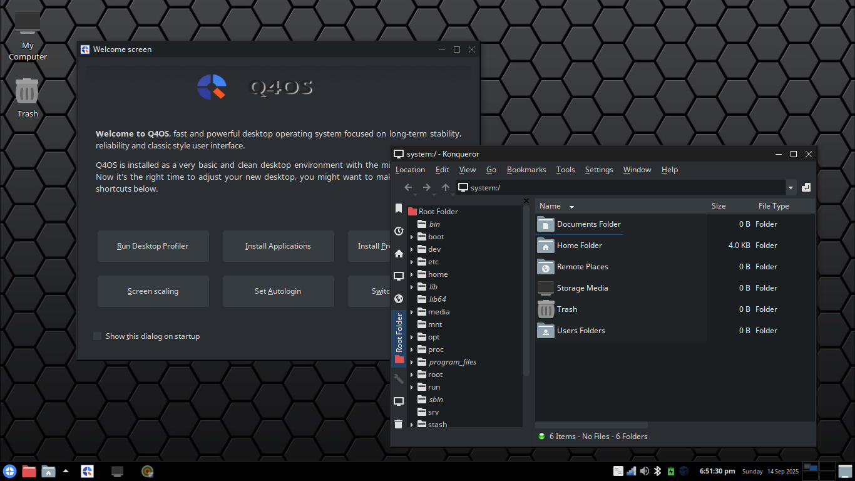Open volume control in system tray
Viewport: 855px width, 481px height.
pyautogui.click(x=645, y=471)
